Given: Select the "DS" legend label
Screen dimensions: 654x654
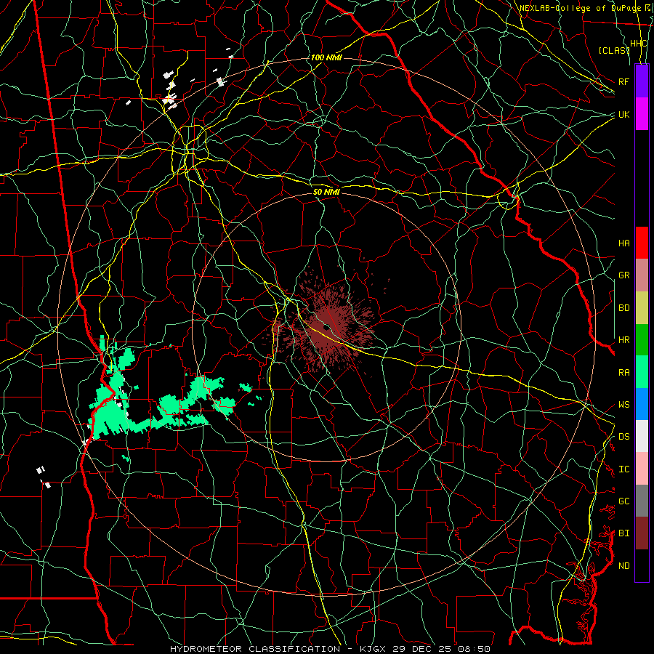Looking at the screenshot, I should point(623,437).
